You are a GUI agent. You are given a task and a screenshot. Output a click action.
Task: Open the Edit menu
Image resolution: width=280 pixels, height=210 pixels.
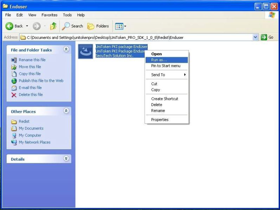point(19,15)
